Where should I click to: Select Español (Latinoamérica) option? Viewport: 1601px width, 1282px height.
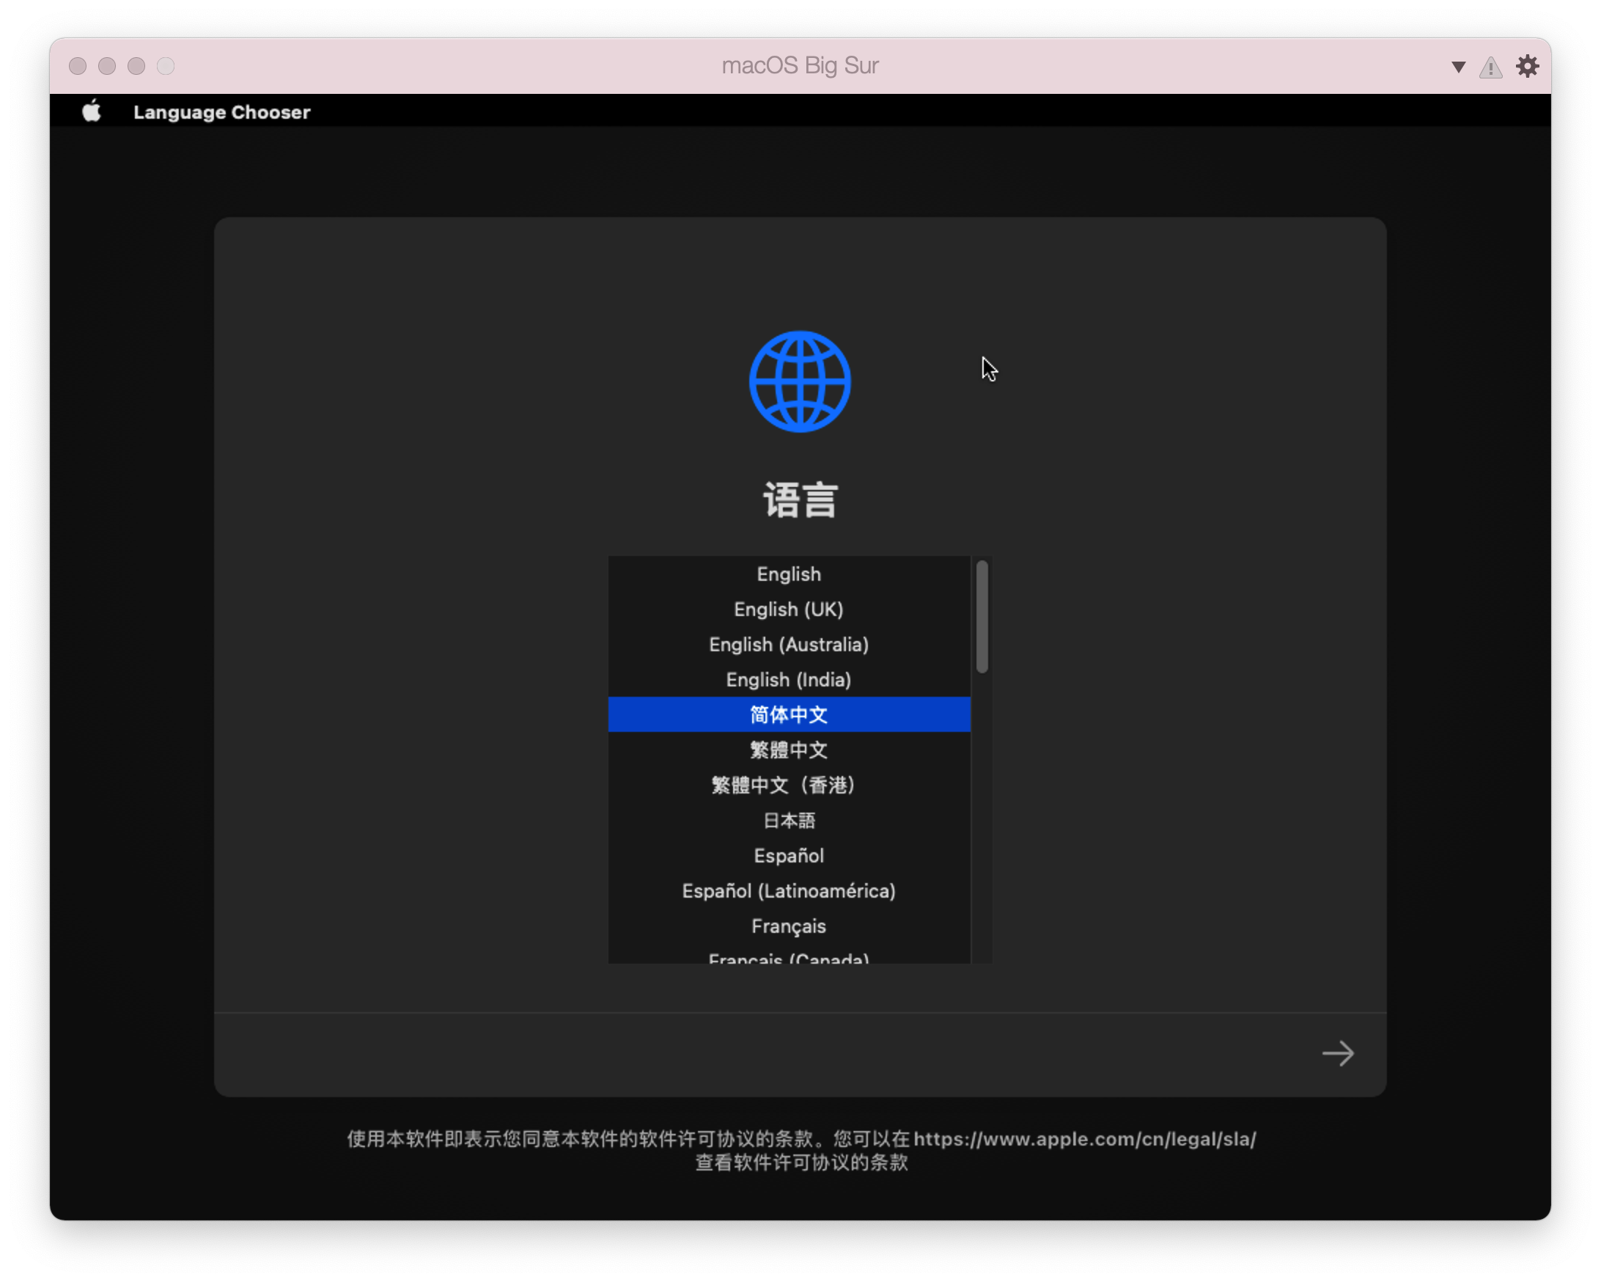(x=789, y=890)
